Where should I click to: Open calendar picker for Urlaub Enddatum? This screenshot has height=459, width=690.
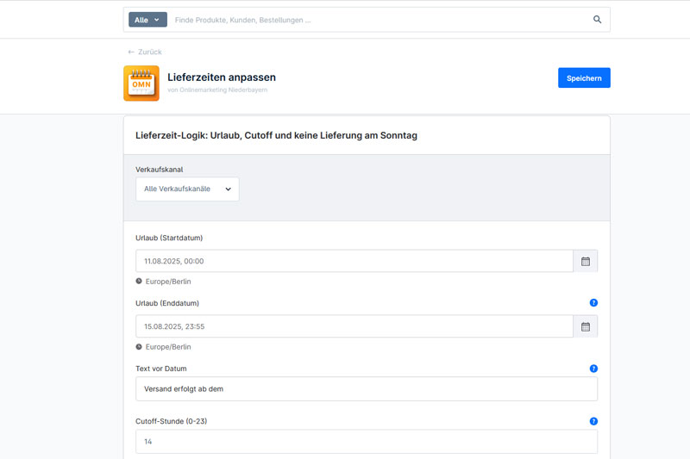tap(585, 326)
